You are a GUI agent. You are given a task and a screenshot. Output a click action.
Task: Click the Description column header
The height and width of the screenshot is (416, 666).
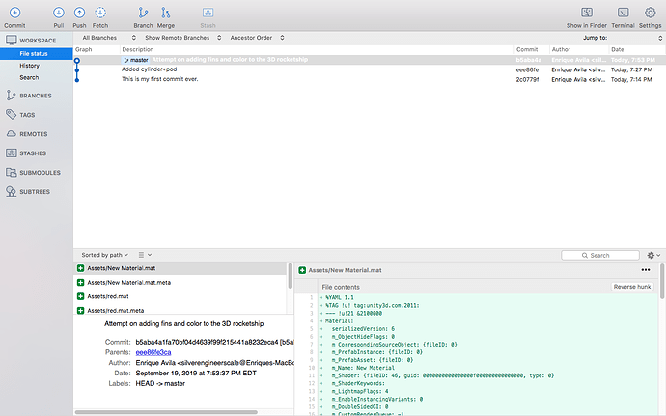tap(317, 49)
